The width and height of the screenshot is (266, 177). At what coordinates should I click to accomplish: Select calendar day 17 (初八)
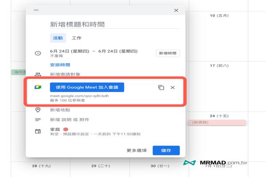pyautogui.click(x=219, y=65)
